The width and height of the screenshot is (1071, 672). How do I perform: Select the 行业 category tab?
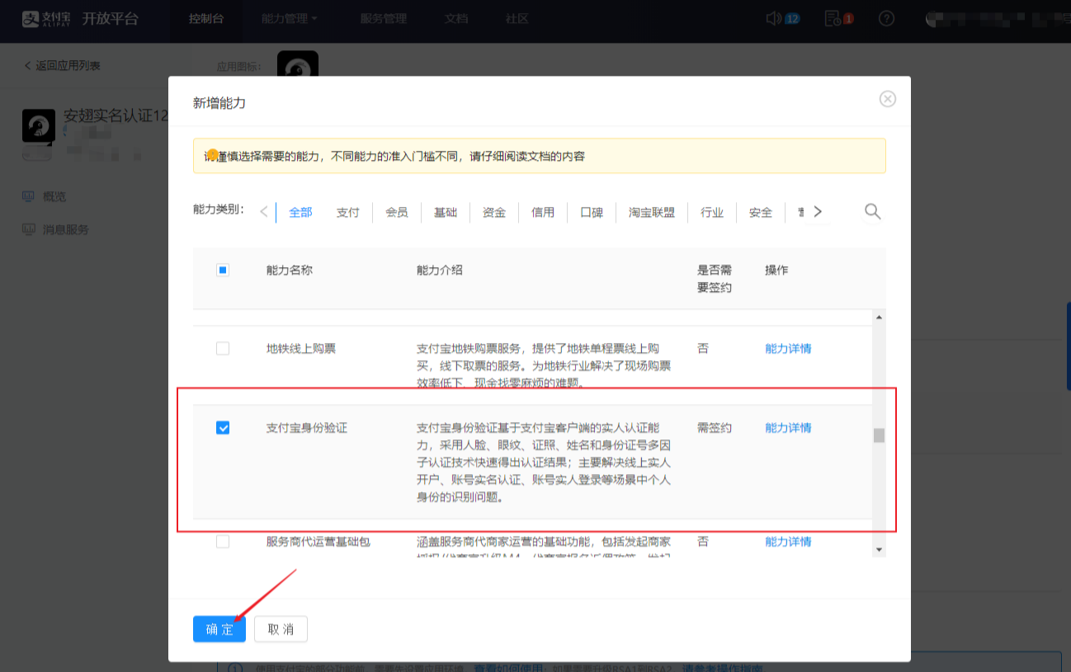coord(712,213)
